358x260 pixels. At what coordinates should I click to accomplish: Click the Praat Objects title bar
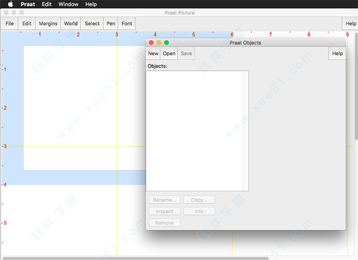(x=245, y=43)
